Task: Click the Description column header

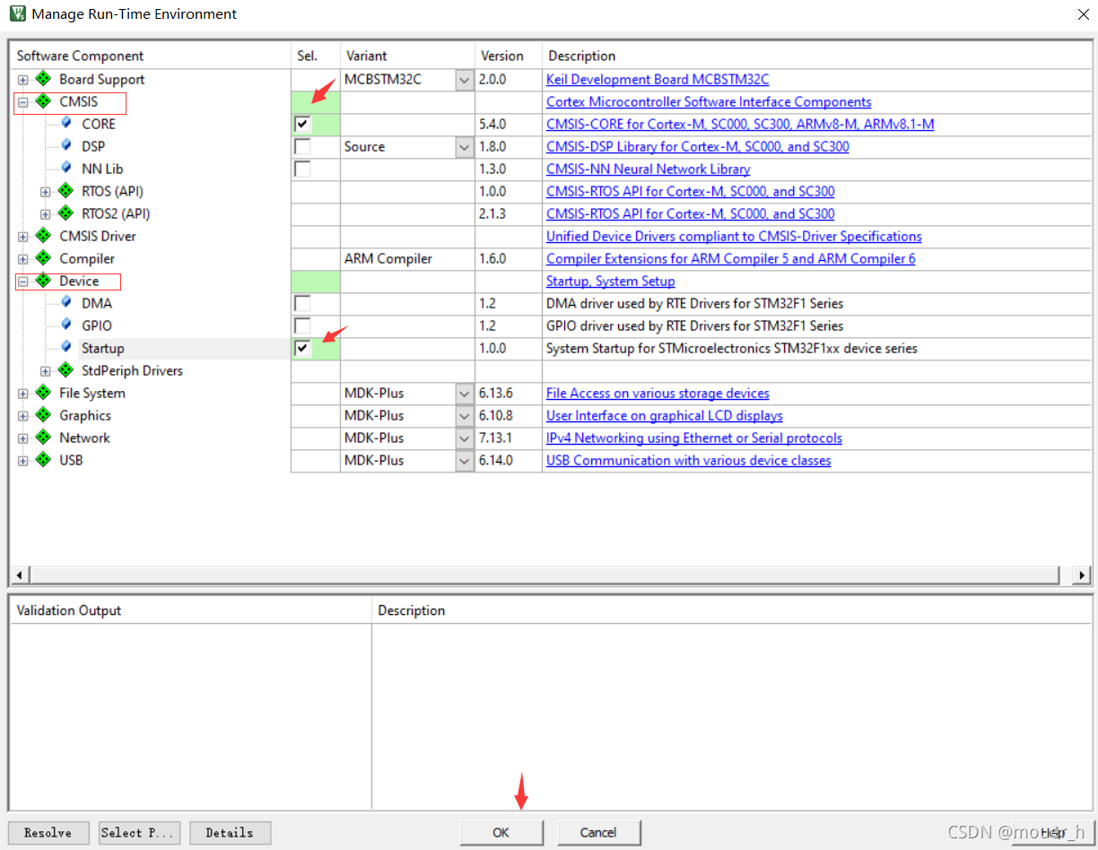Action: [x=816, y=56]
